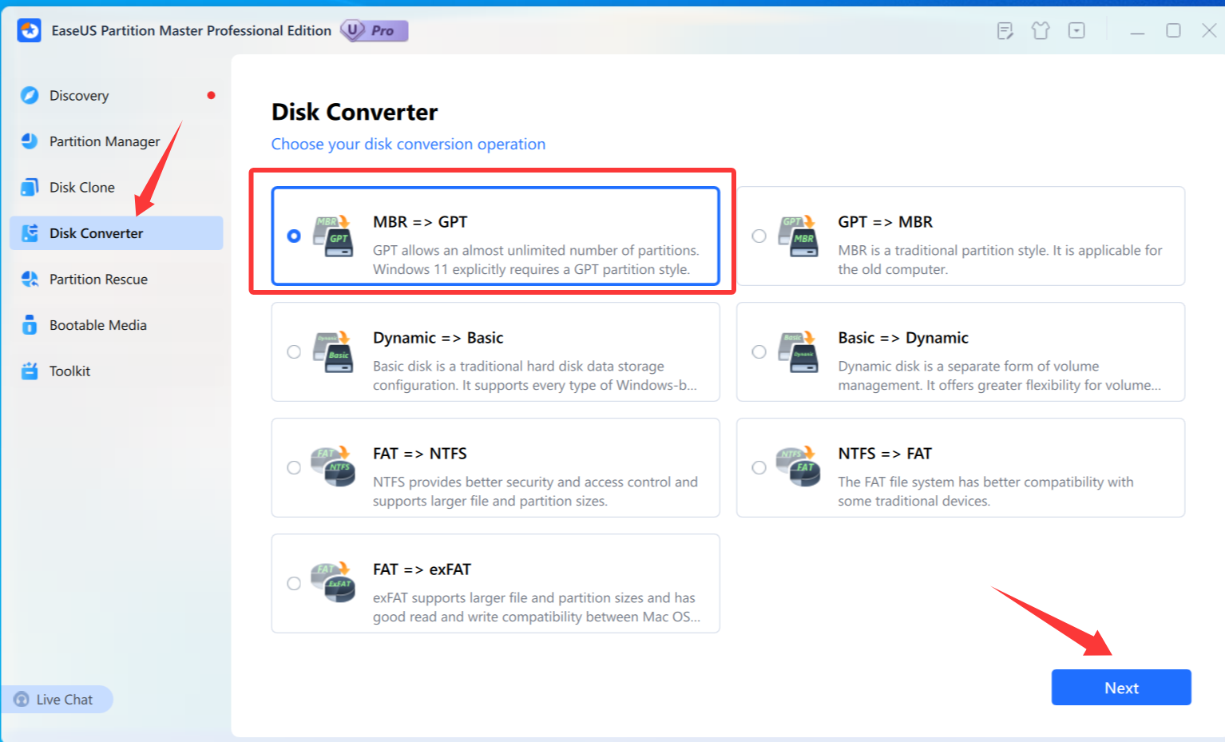Click the MBR to GPT disk icon
The image size is (1225, 742).
point(333,236)
